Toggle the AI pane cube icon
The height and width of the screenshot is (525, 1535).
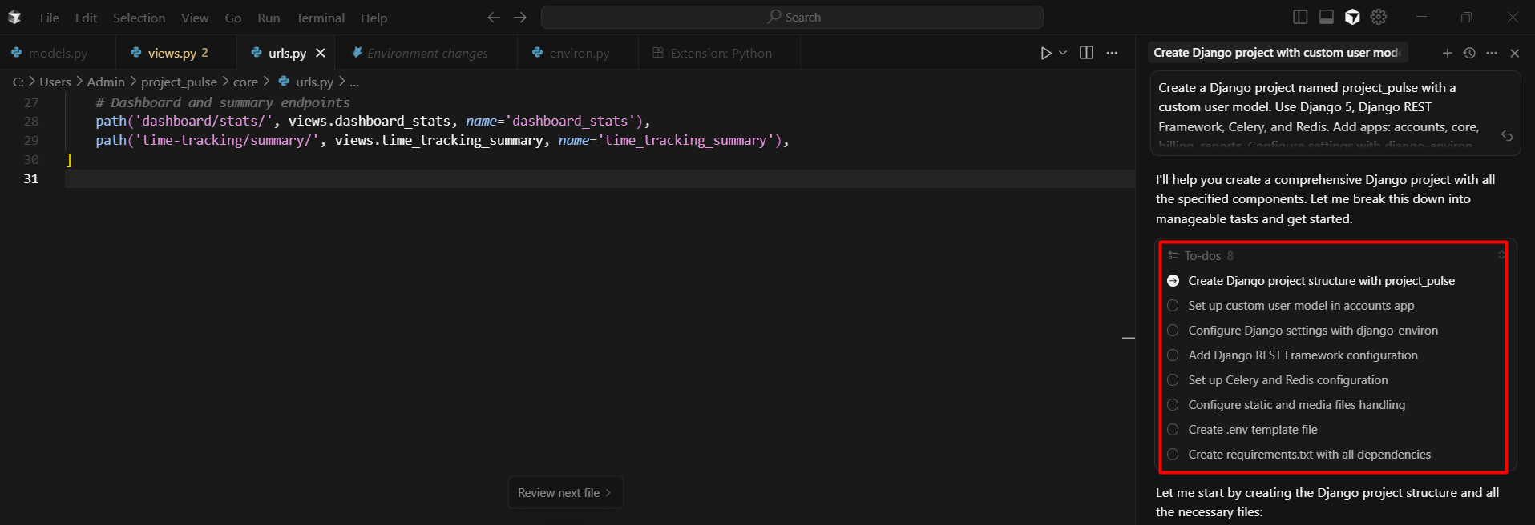(x=1352, y=17)
